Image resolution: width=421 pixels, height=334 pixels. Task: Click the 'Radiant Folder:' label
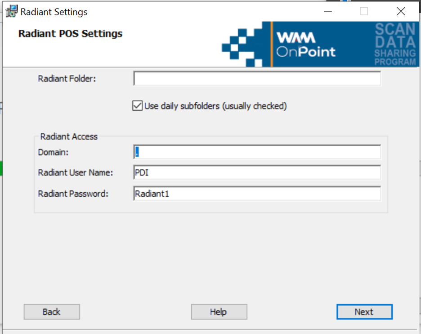(x=67, y=79)
